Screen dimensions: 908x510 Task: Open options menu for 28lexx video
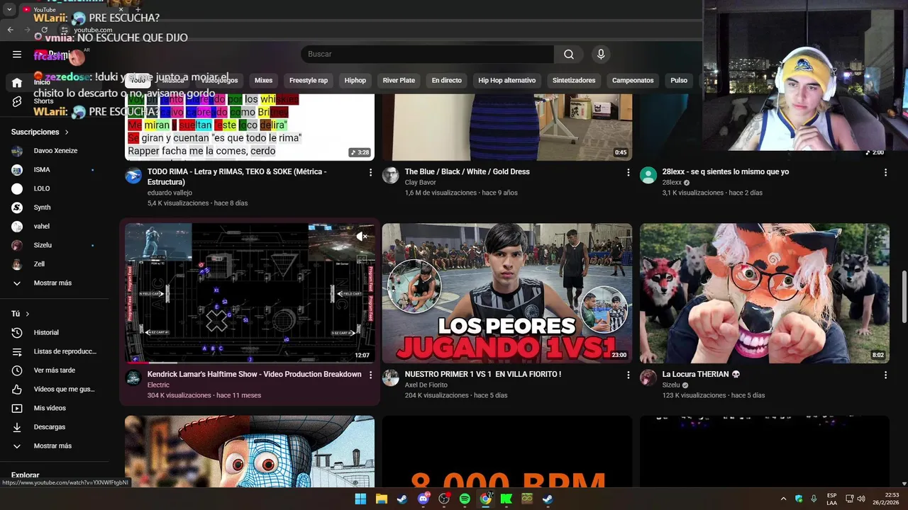(x=885, y=172)
